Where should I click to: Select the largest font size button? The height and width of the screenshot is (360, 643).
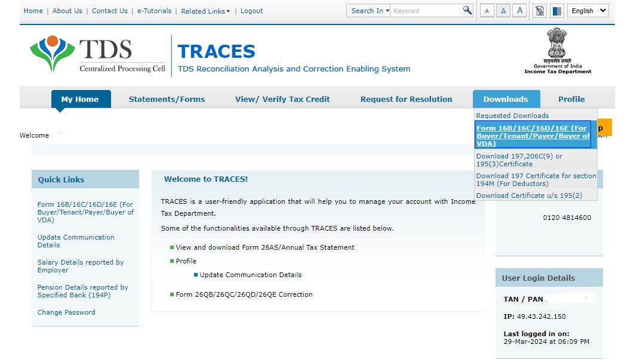(x=519, y=11)
